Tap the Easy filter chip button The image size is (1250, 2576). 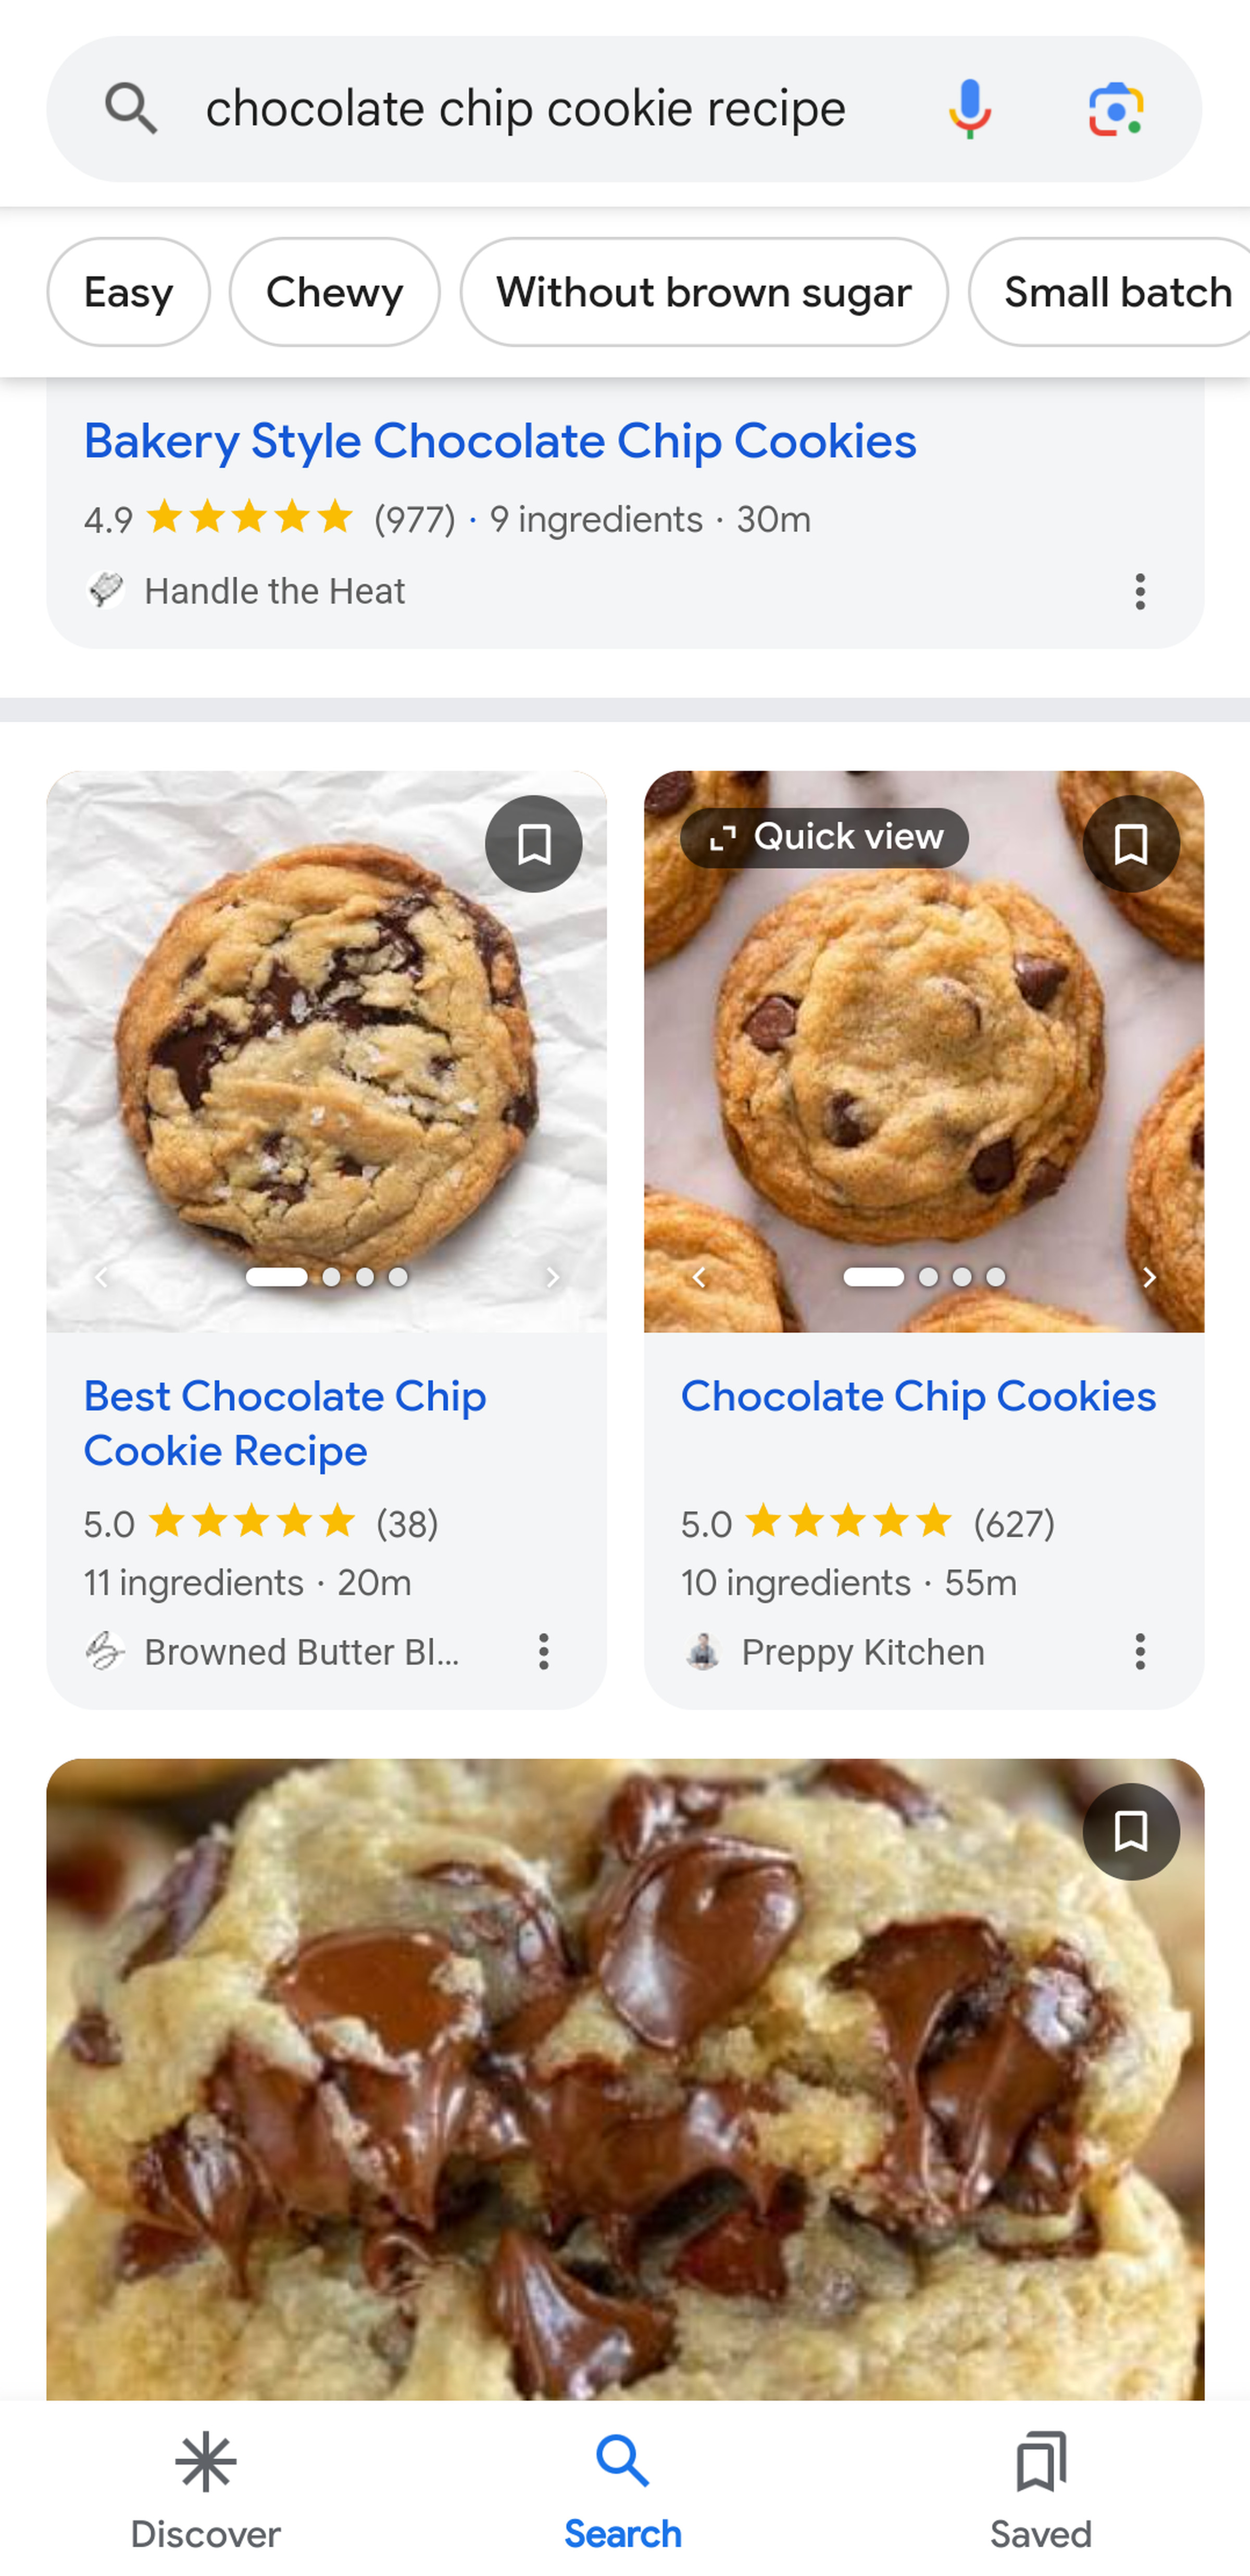click(x=128, y=291)
